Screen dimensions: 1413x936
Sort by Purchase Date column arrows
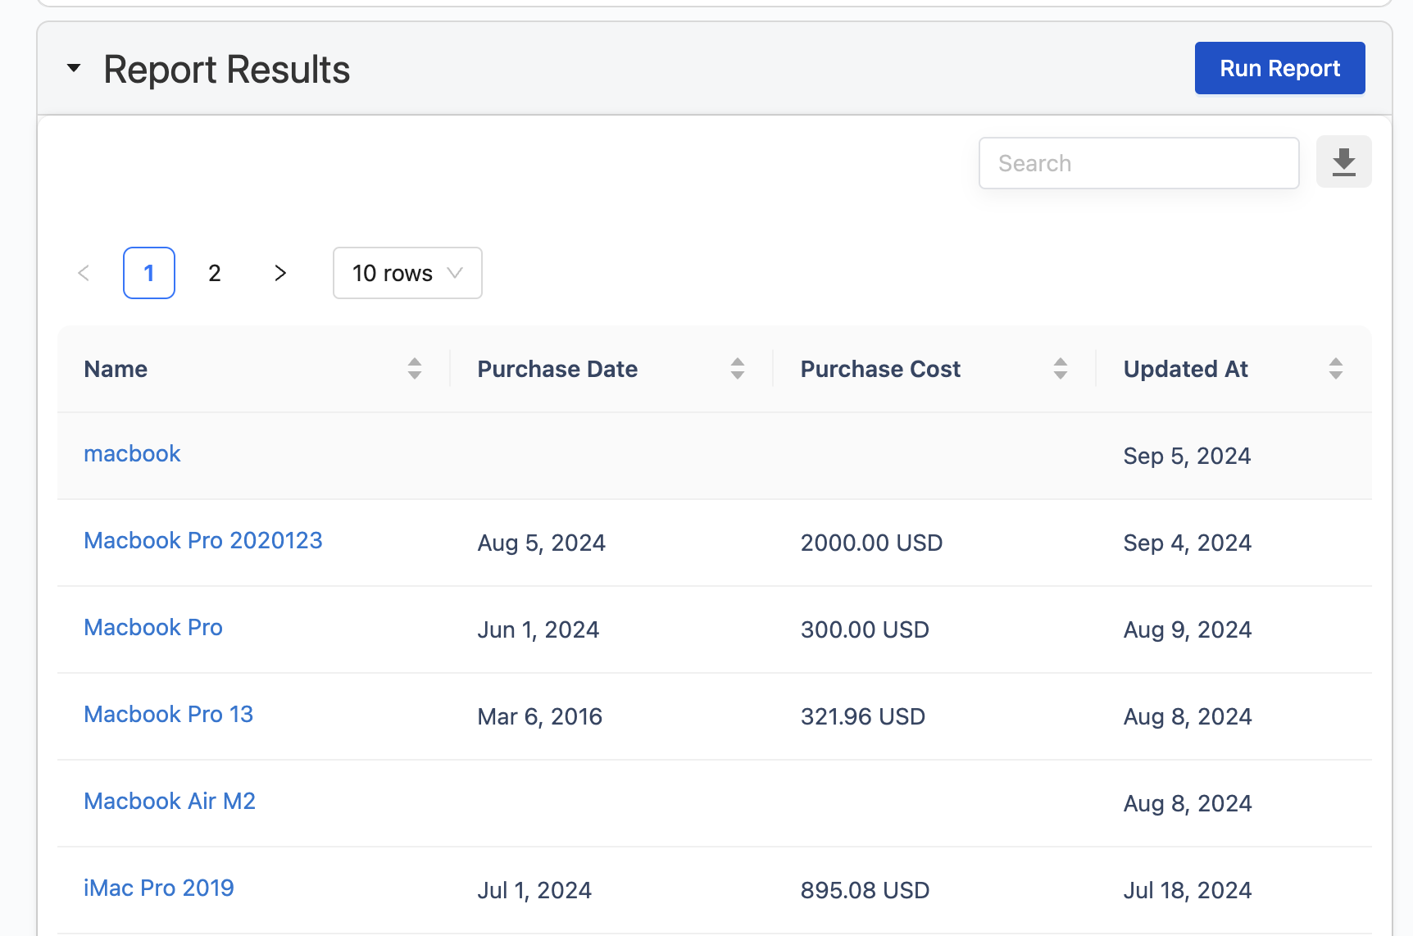click(x=738, y=369)
